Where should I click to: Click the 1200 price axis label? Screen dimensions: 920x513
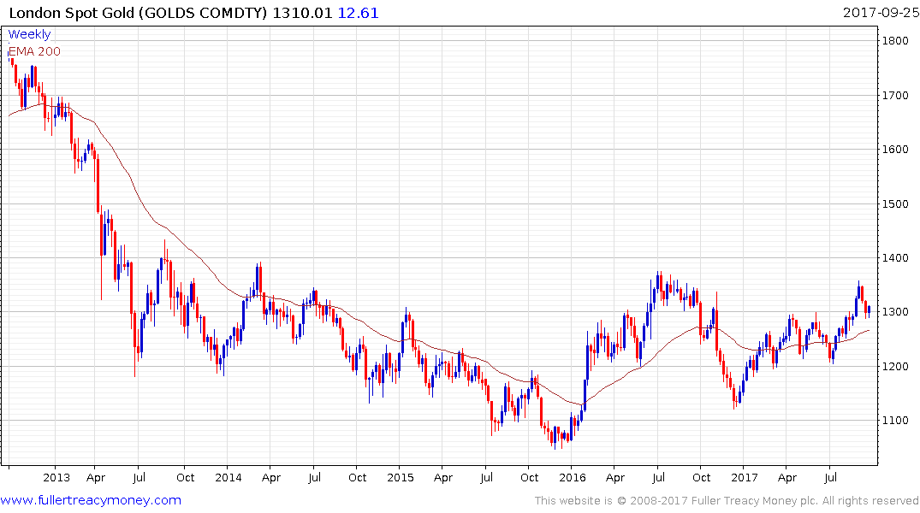(895, 367)
